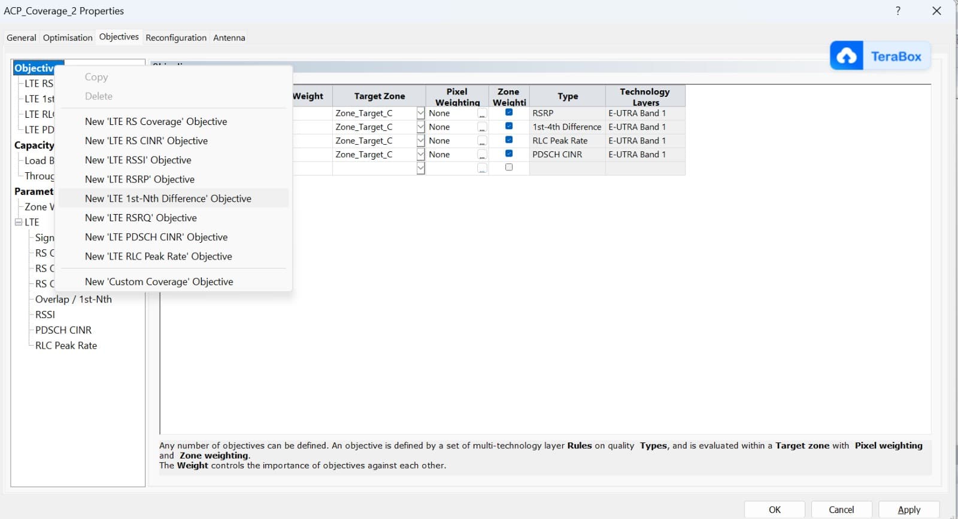Switch to the Optimisation tab
The width and height of the screenshot is (958, 519).
pos(68,38)
